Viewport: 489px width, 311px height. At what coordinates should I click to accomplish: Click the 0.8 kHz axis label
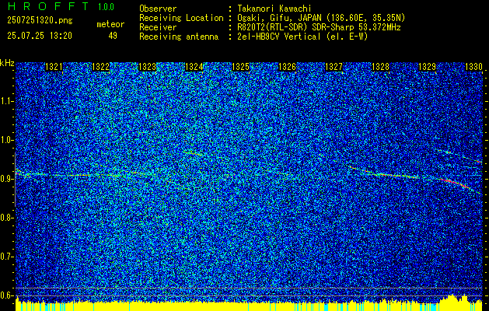pyautogui.click(x=6, y=218)
